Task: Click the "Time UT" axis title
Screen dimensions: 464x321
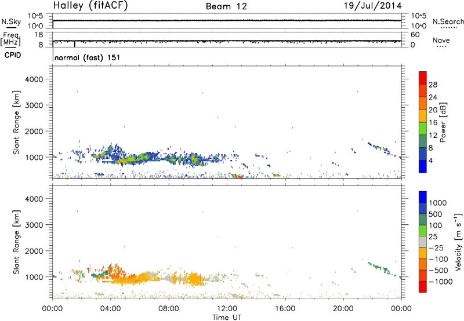Action: (227, 318)
